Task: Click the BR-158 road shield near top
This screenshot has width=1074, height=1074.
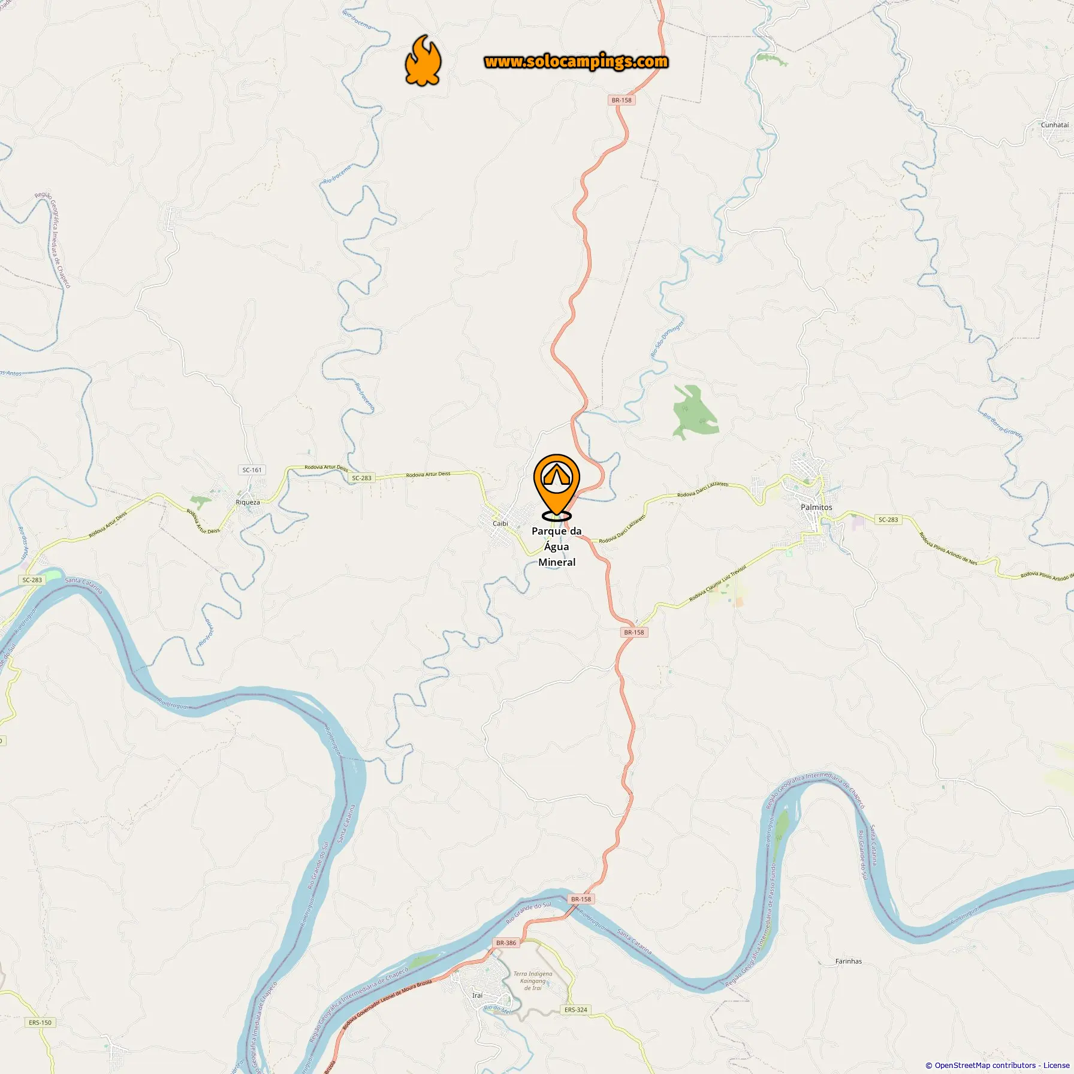Action: click(622, 100)
